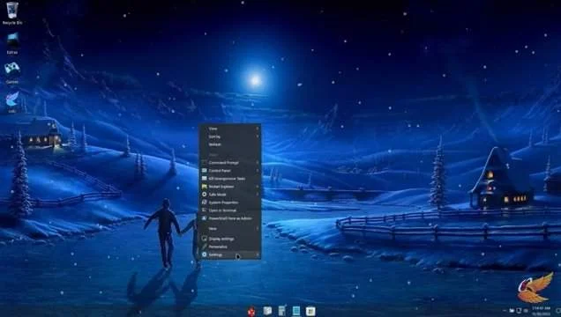
Task: Click the red icon on the taskbar
Action: point(251,312)
